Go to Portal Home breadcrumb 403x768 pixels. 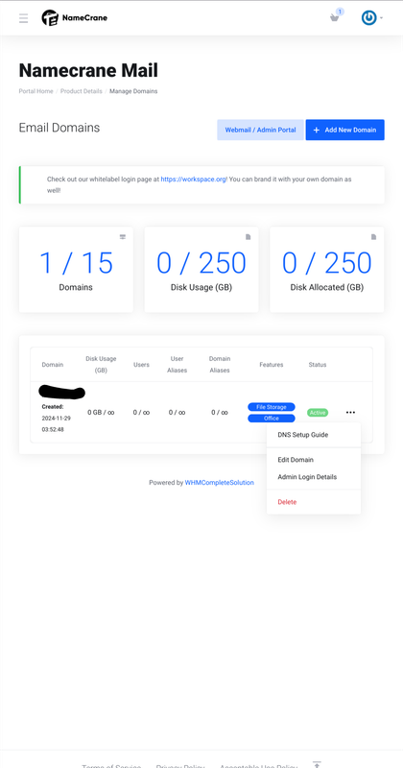(x=36, y=91)
